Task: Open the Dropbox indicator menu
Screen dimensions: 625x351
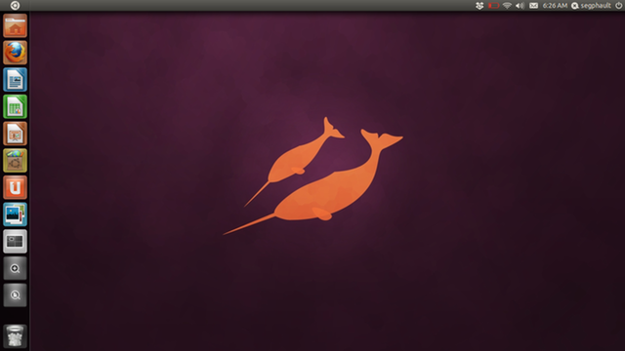Action: coord(479,6)
